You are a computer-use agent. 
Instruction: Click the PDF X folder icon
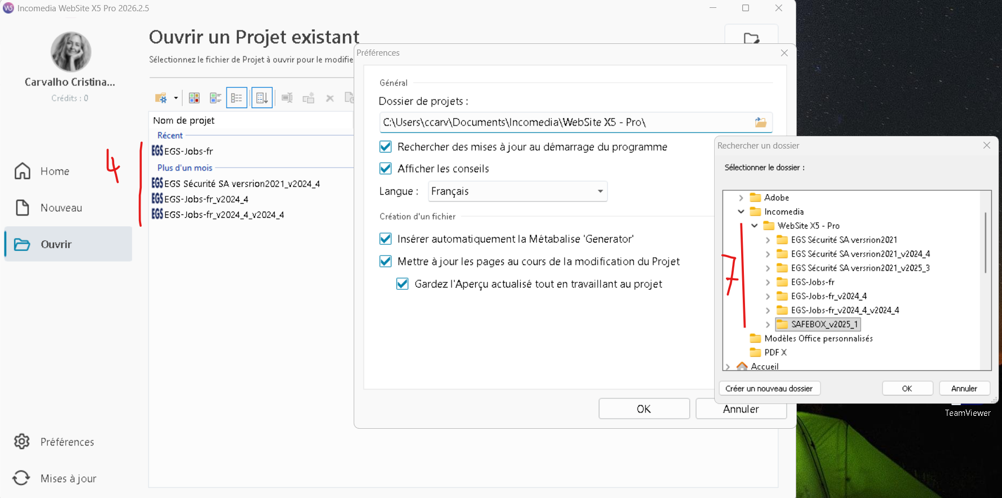tap(756, 352)
